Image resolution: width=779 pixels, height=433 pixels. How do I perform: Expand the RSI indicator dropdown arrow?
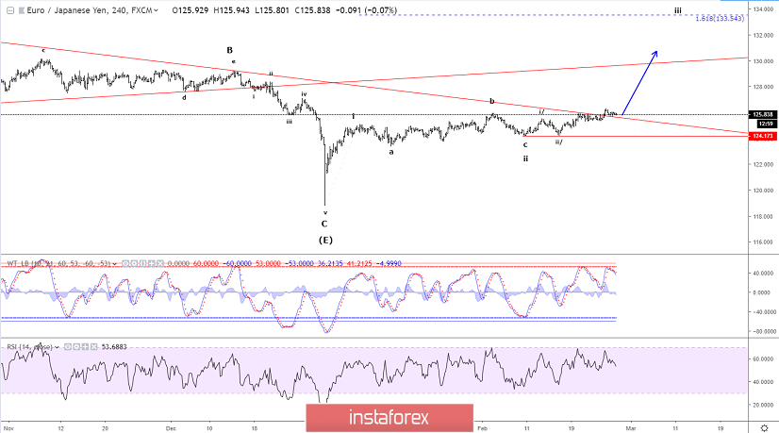[57, 347]
